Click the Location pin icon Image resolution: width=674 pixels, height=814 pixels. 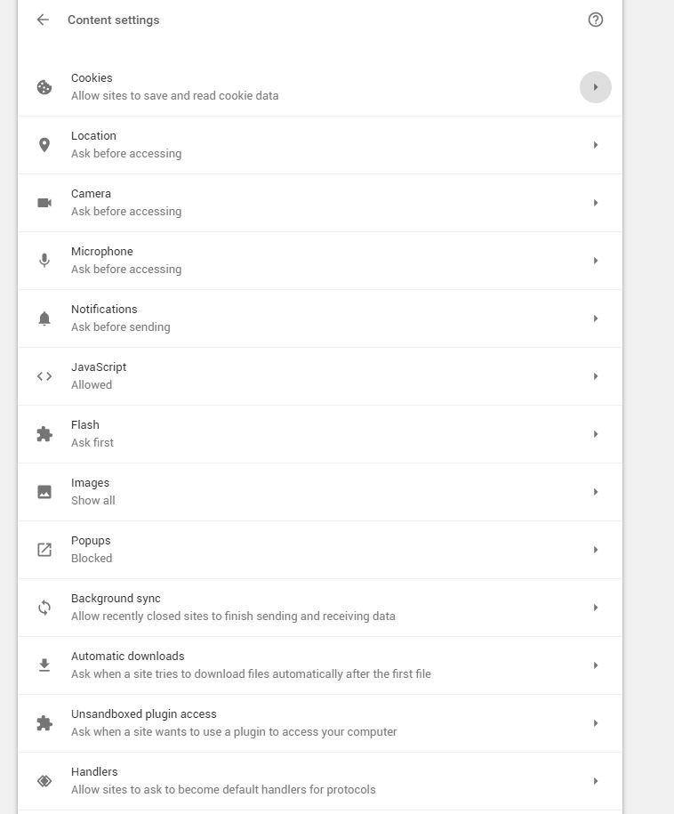pyautogui.click(x=44, y=145)
